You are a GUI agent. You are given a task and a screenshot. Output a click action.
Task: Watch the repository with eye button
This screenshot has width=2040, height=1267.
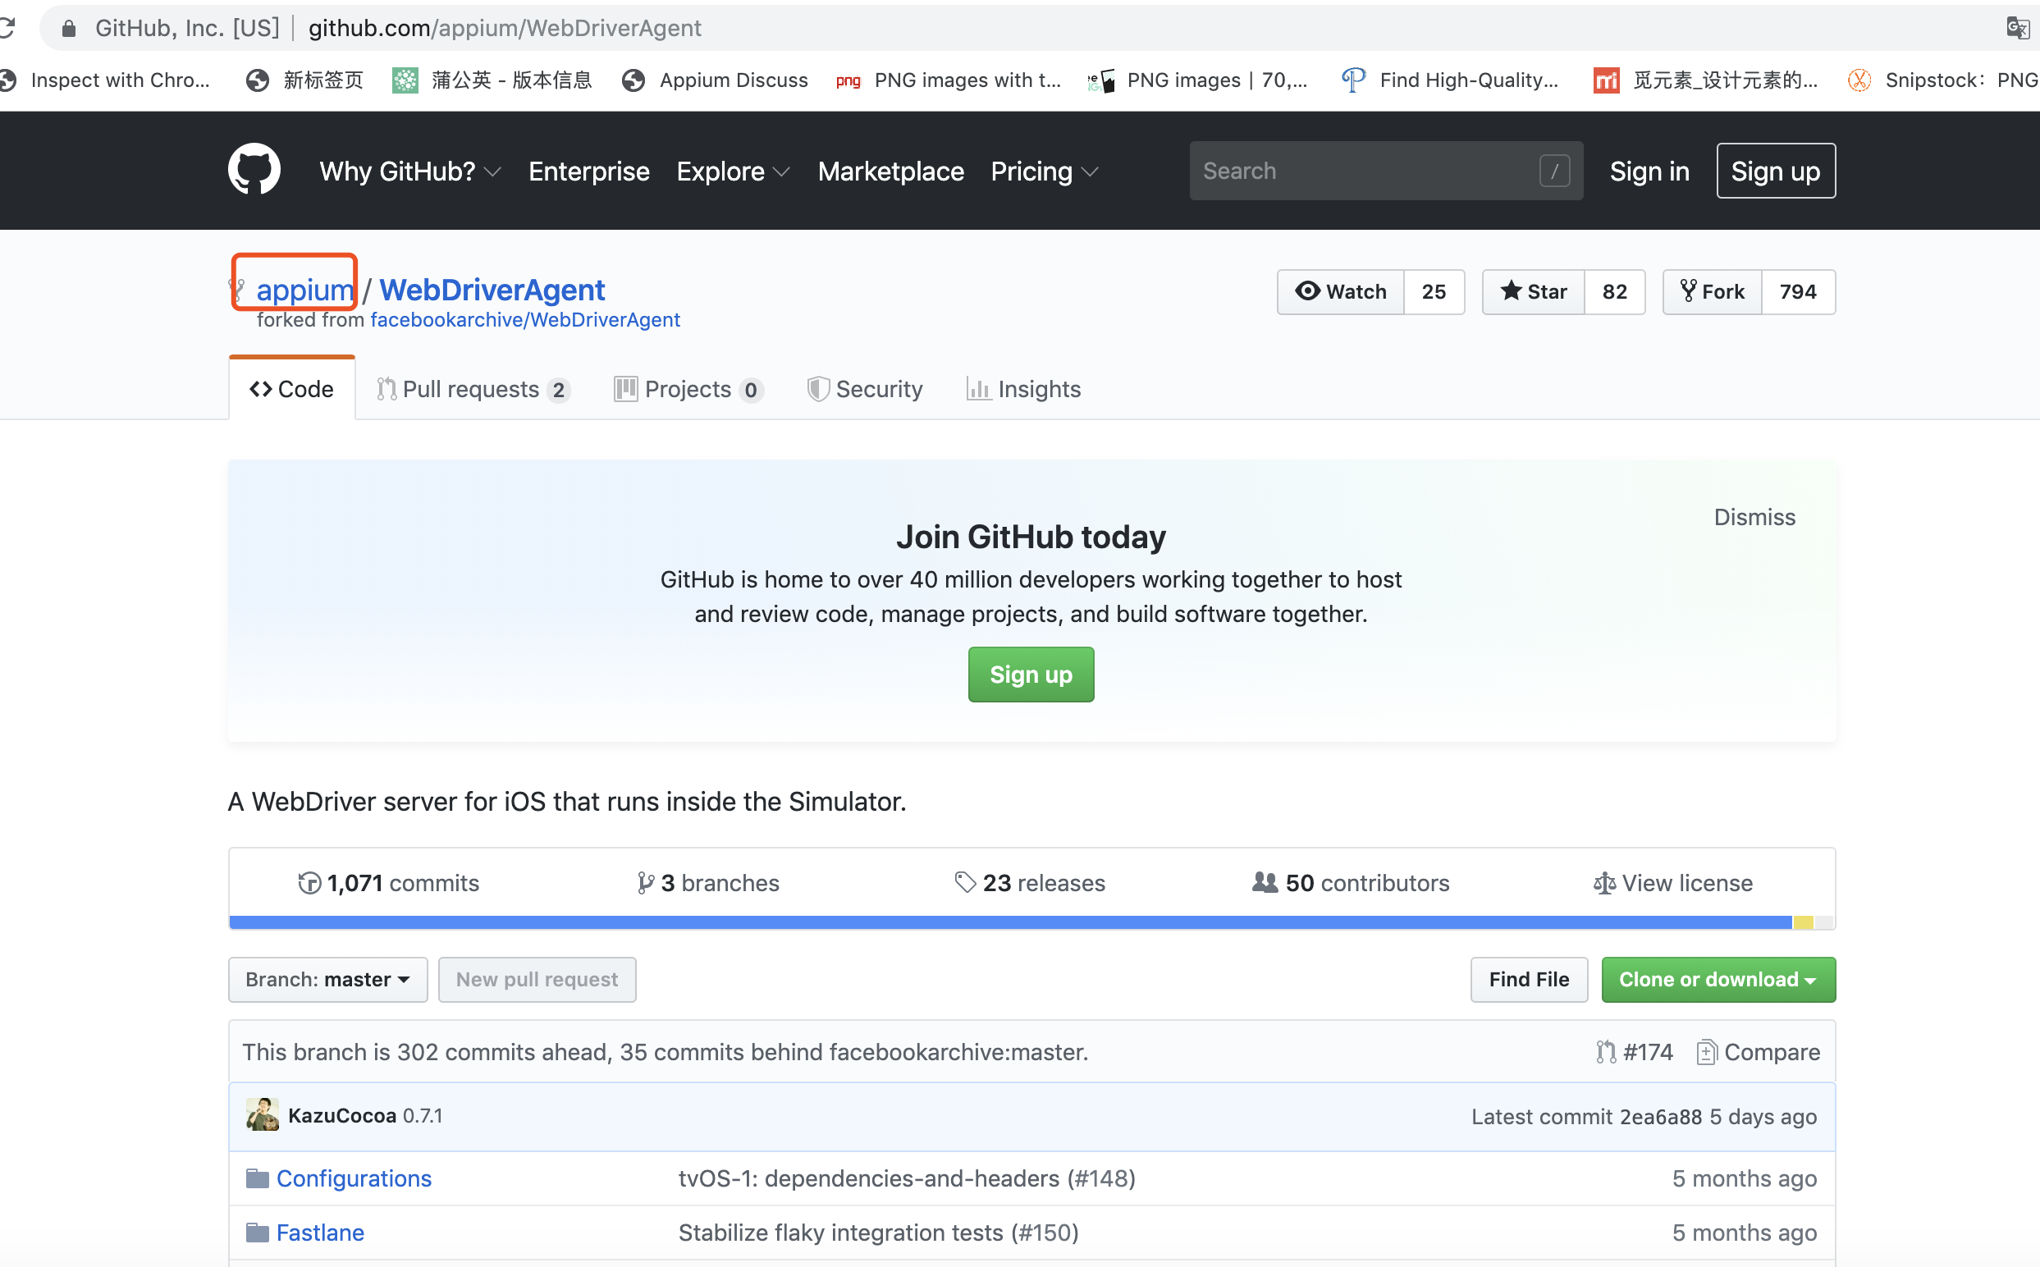(1341, 291)
